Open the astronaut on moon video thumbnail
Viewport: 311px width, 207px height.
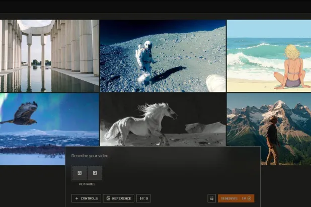pyautogui.click(x=163, y=56)
